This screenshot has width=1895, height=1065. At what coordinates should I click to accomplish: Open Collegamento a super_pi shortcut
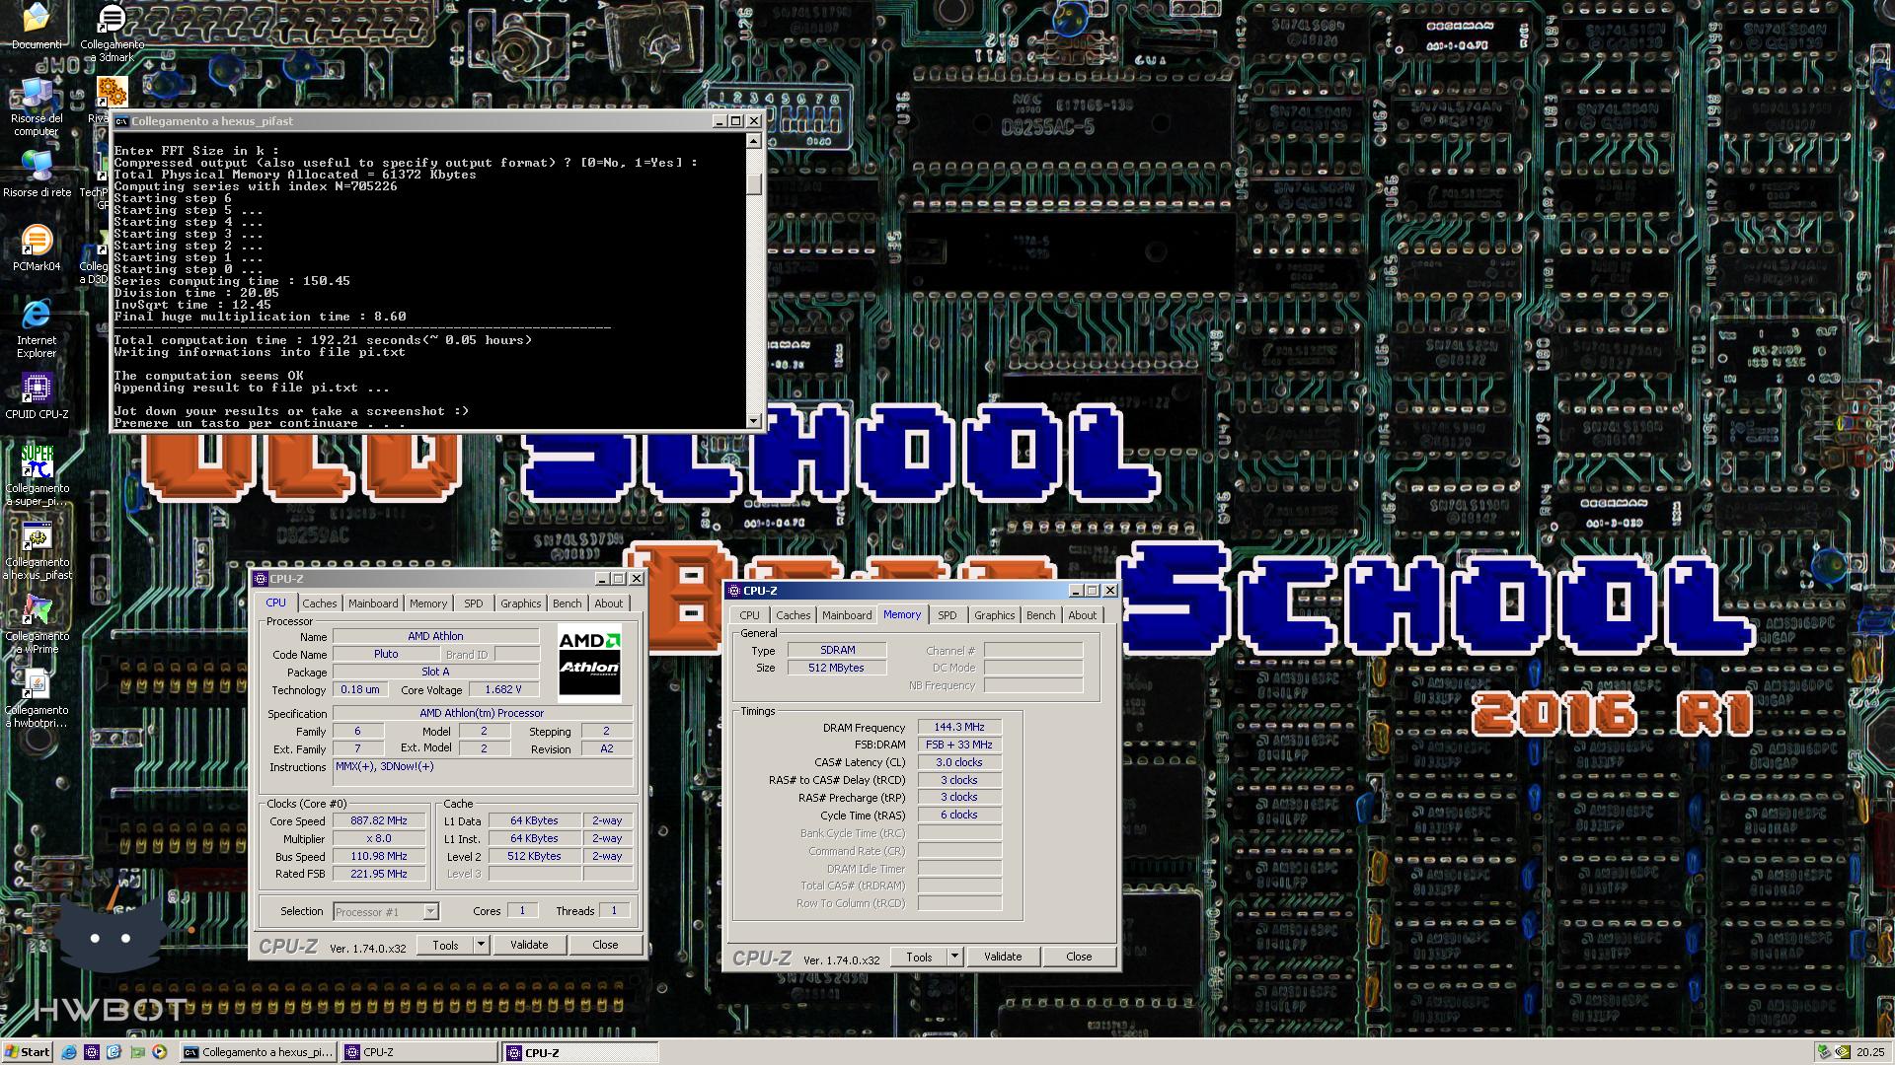(x=38, y=475)
